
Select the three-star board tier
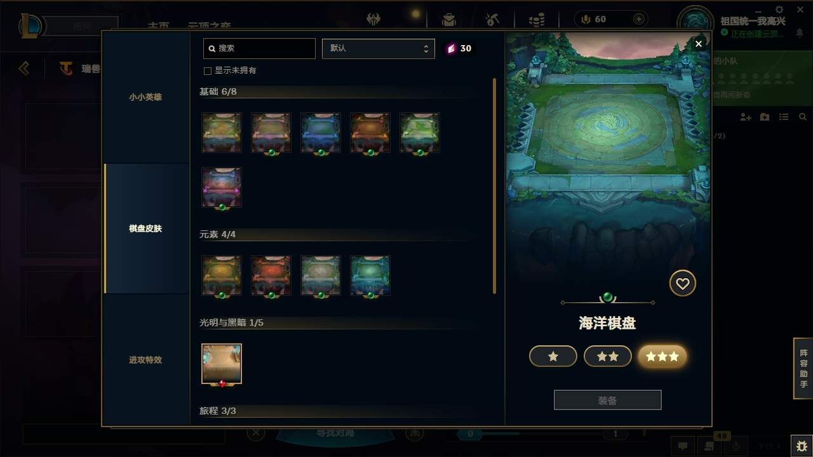[662, 357]
